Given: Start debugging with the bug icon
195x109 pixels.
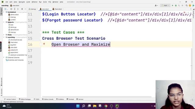Looking at the screenshot, I should pos(176,5).
